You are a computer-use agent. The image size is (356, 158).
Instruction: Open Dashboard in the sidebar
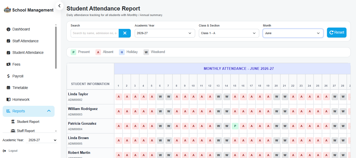pos(28,29)
